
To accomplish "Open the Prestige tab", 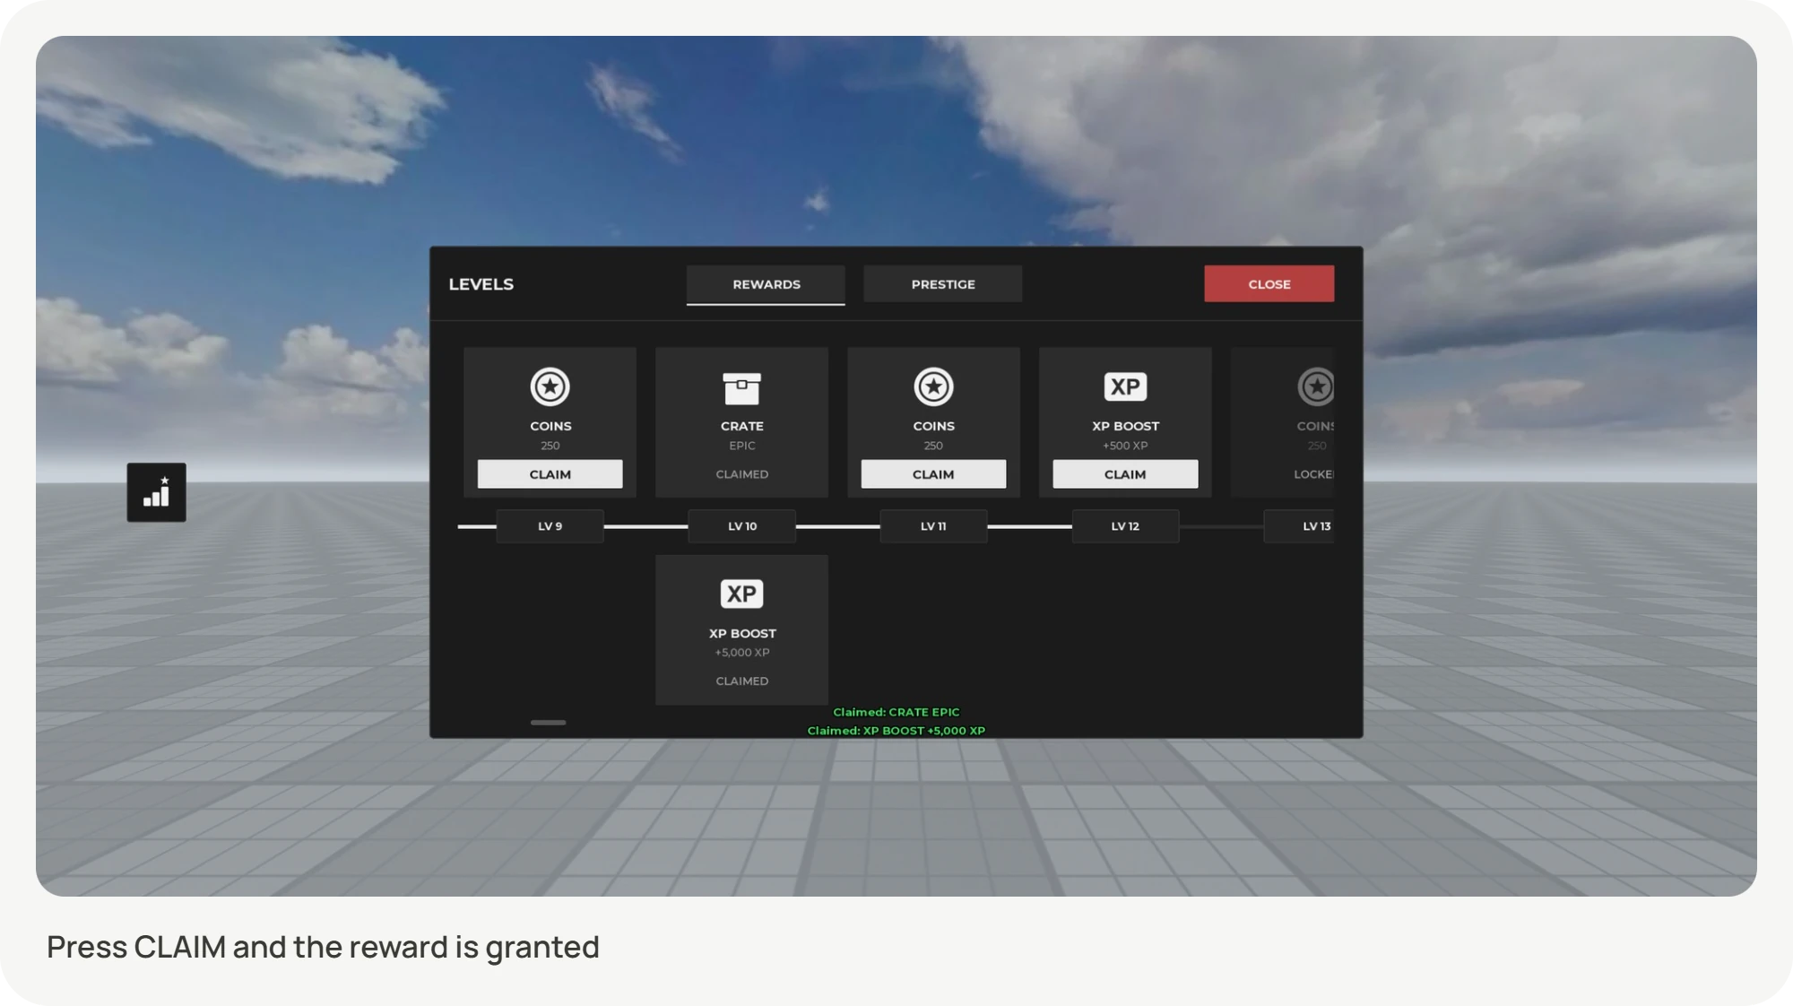I will [x=942, y=284].
